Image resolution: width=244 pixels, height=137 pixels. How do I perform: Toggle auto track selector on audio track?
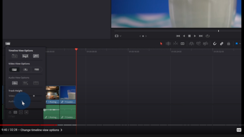click(15, 112)
